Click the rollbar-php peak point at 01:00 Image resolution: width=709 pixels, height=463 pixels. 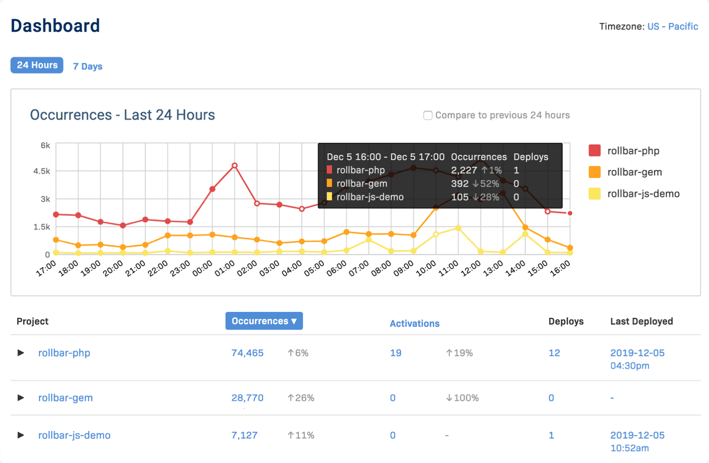pos(234,165)
